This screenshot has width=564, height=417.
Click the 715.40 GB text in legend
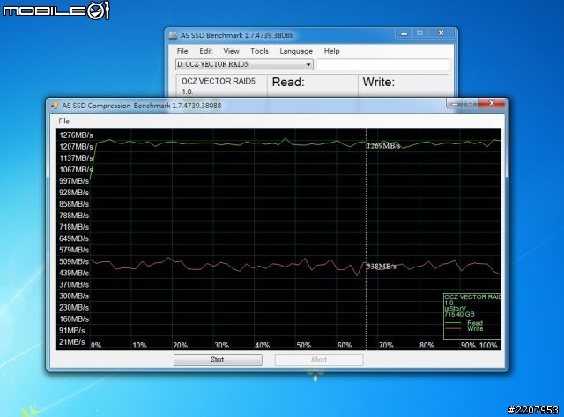(459, 314)
